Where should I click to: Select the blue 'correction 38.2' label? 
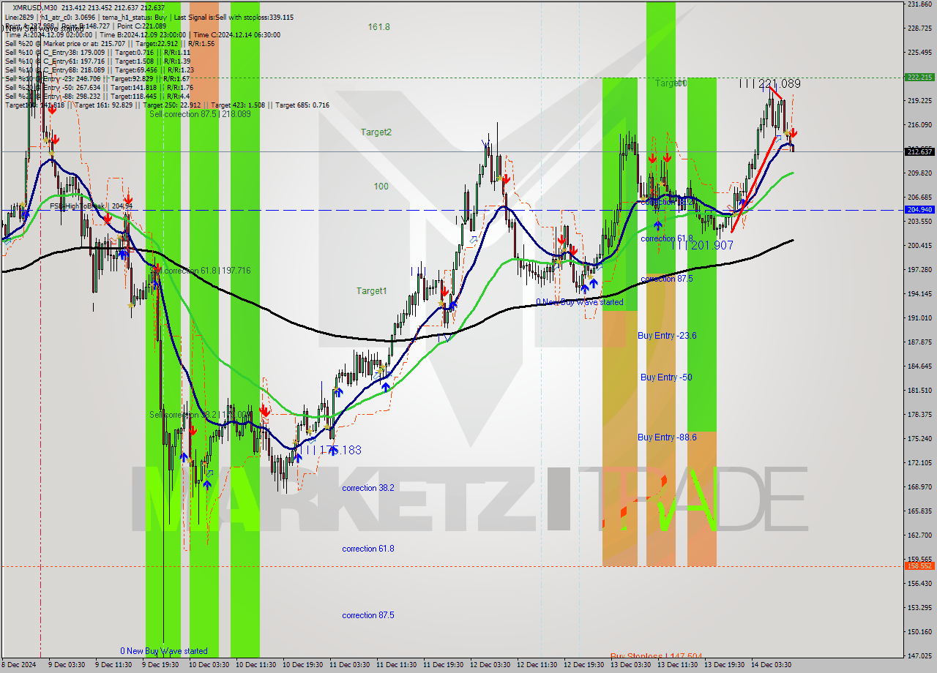(x=368, y=488)
